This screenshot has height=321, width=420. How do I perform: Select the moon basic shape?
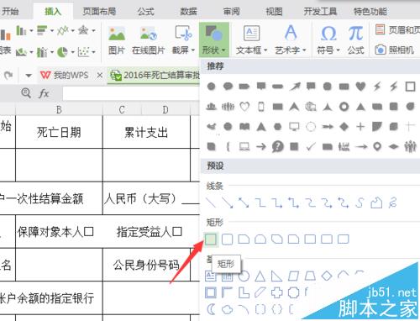[211, 309]
